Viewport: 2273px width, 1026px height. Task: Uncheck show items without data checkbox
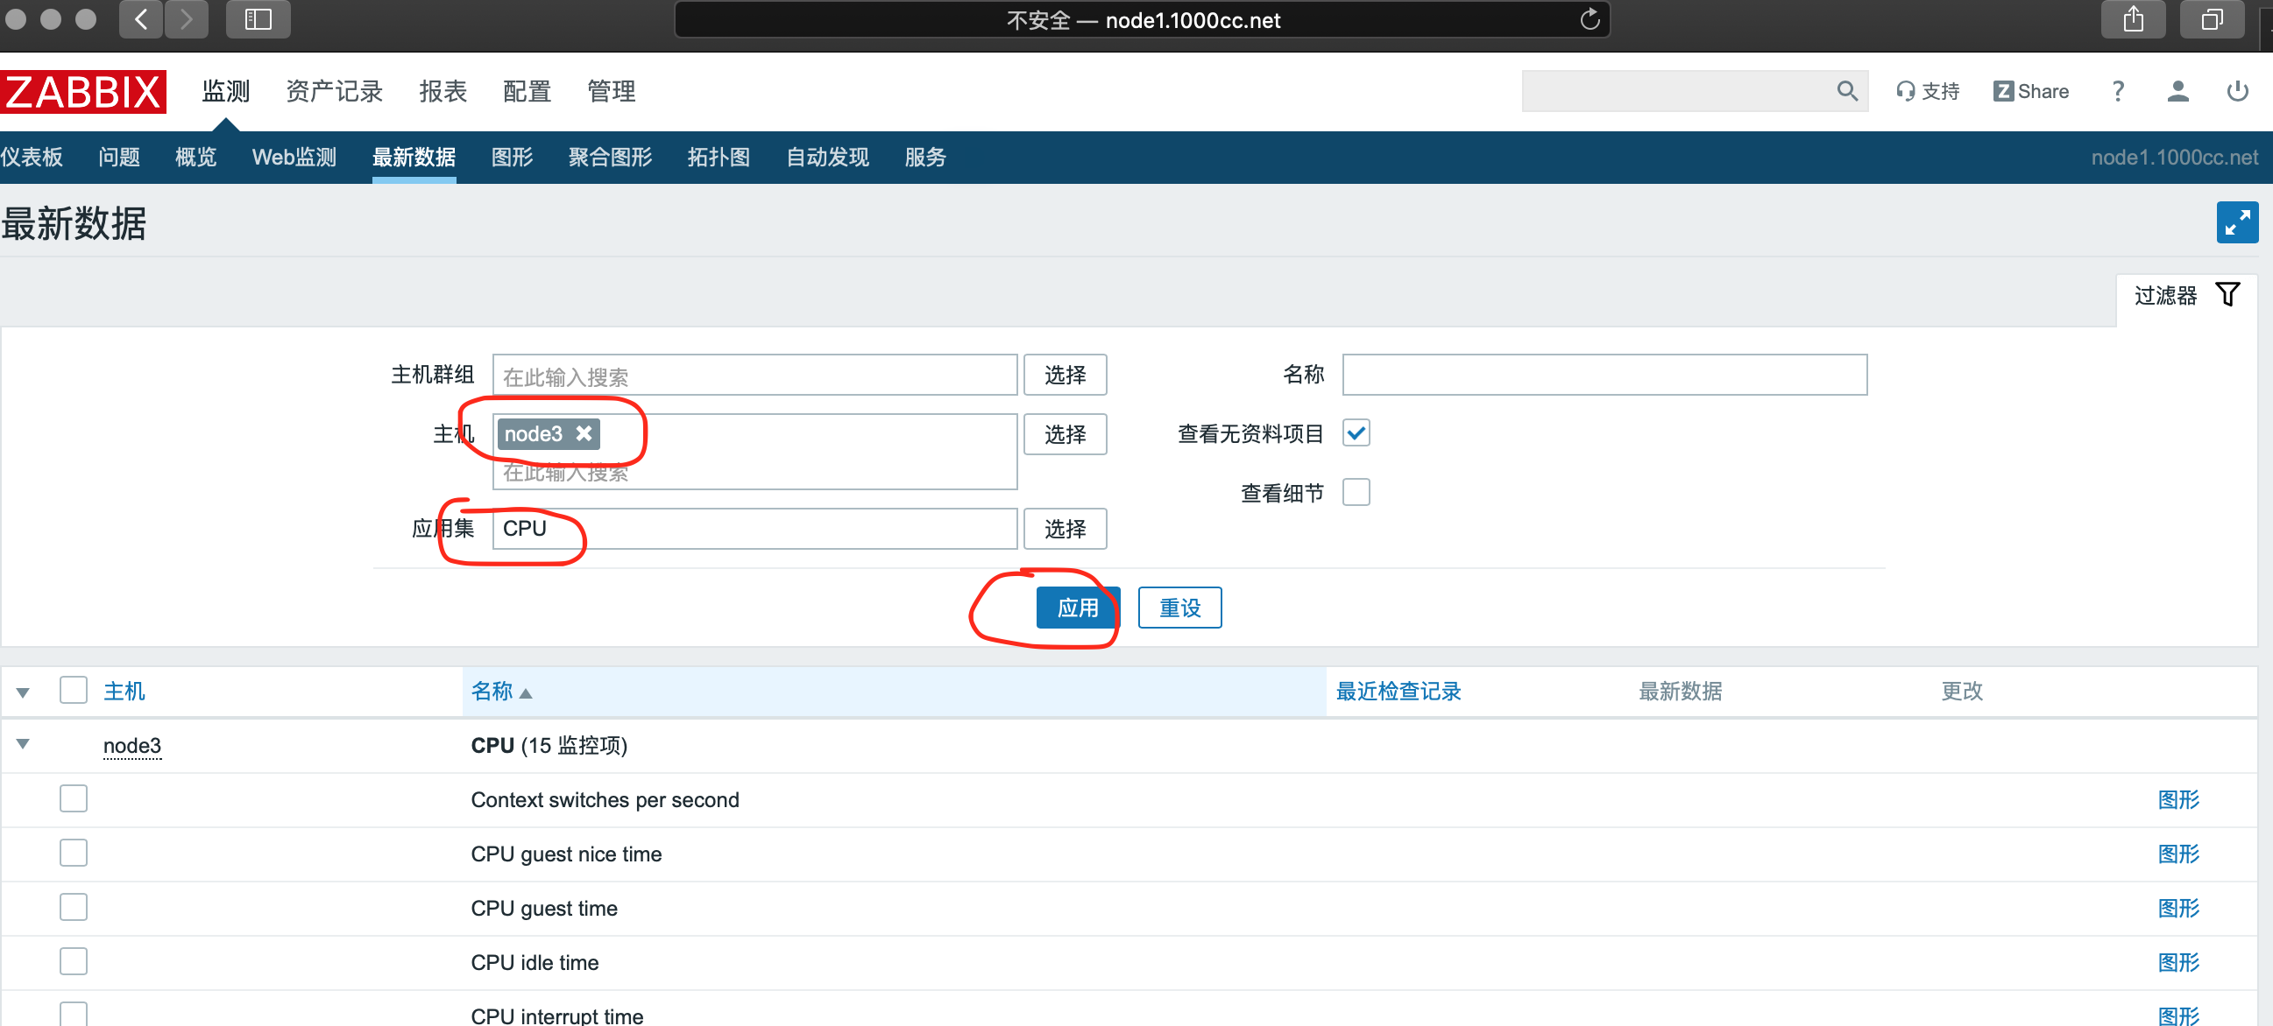[x=1356, y=433]
